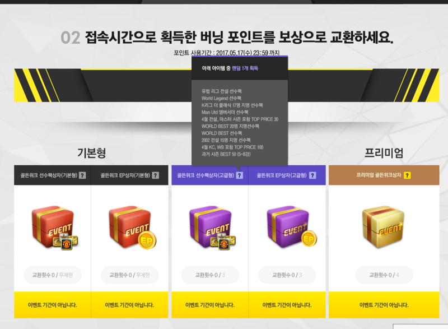Select the 프리미엄 골든위크상자 header
Viewport: 448px width, 329px height.
(x=384, y=175)
